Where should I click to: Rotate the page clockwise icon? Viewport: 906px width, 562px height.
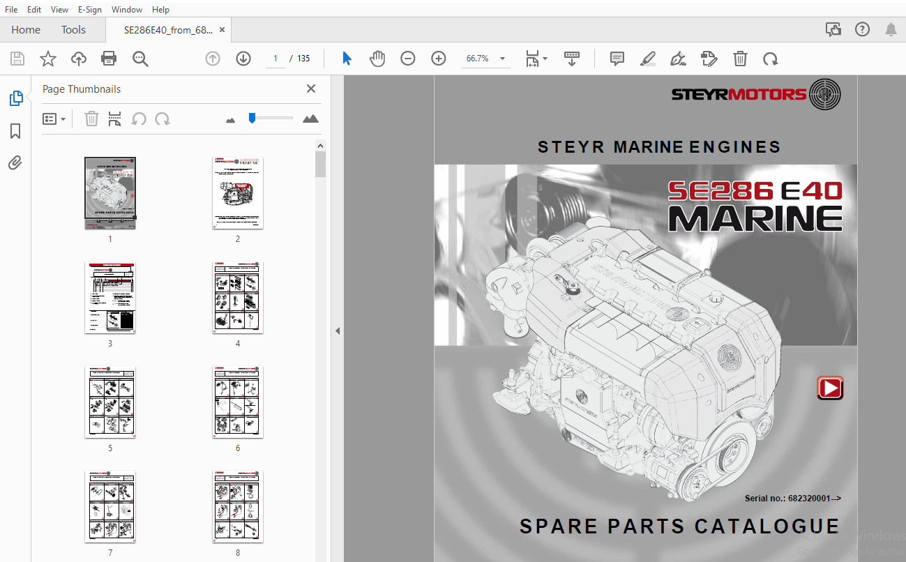point(771,59)
